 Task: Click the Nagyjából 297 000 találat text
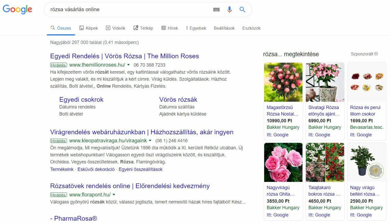click(x=94, y=42)
